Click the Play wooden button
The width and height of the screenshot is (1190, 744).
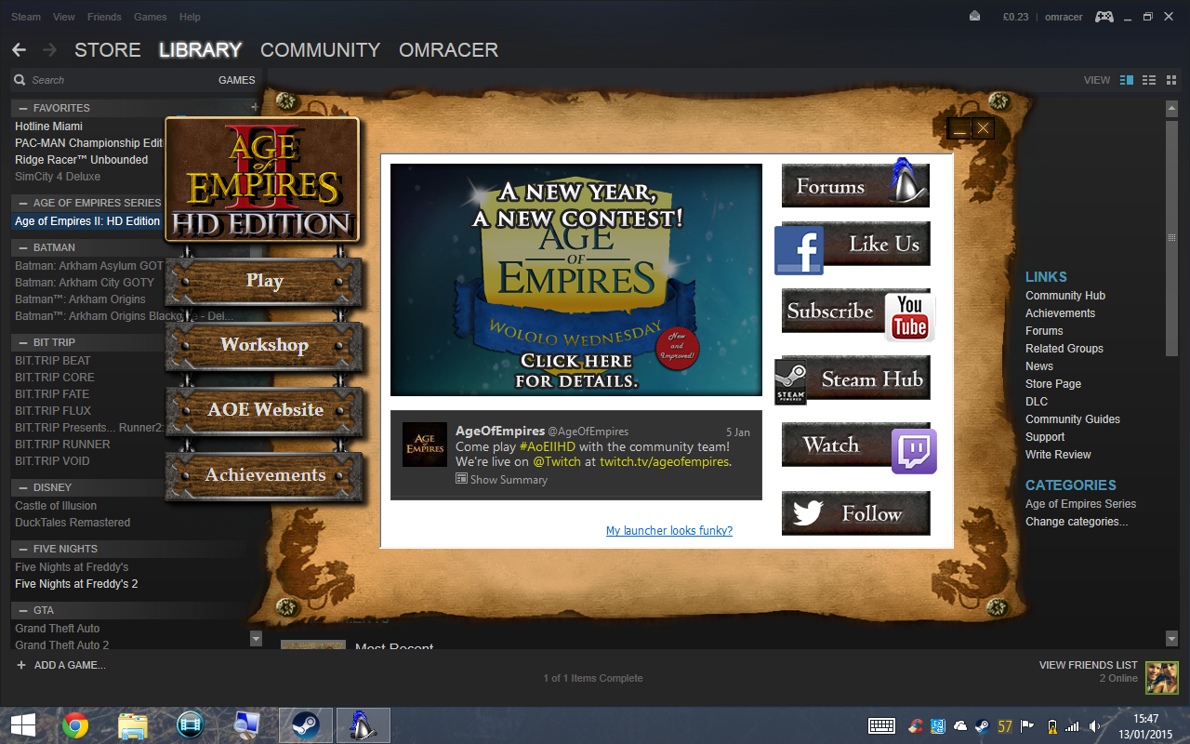pyautogui.click(x=265, y=281)
